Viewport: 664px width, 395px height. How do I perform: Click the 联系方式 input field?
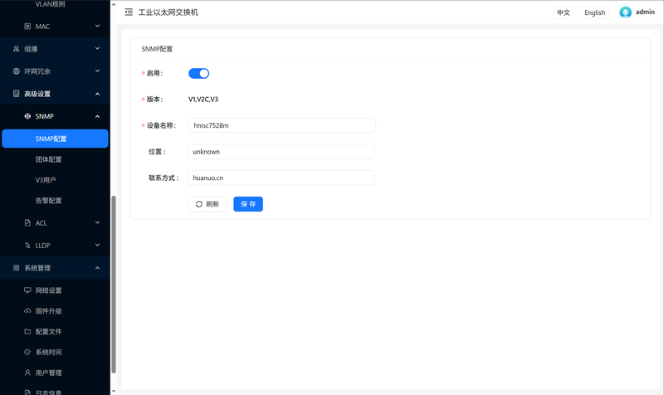click(281, 178)
